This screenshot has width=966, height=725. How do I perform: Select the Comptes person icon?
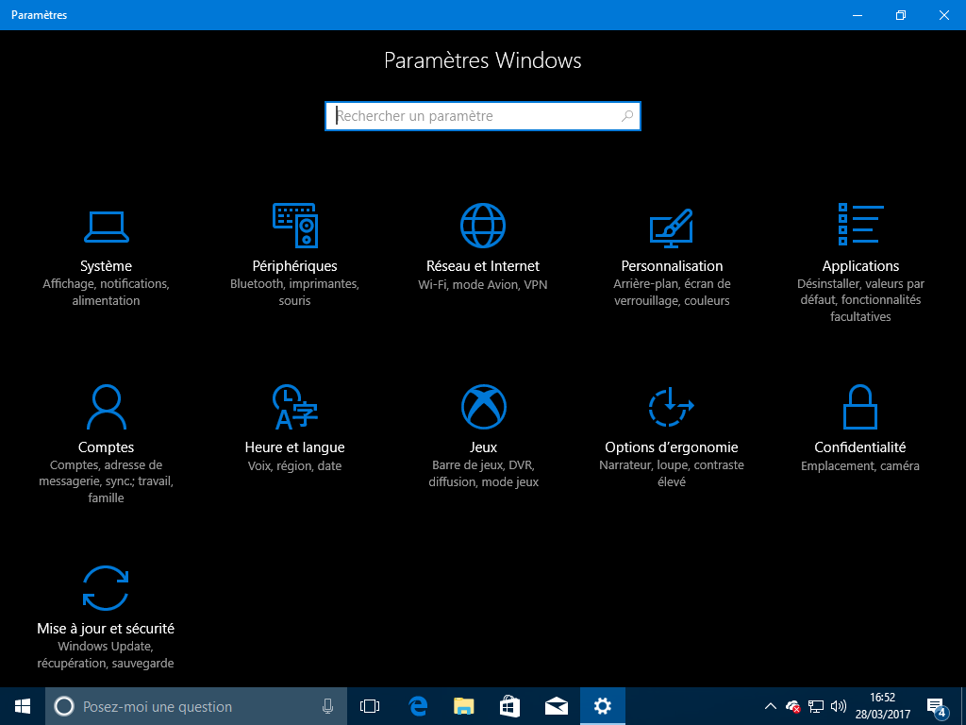click(x=106, y=407)
